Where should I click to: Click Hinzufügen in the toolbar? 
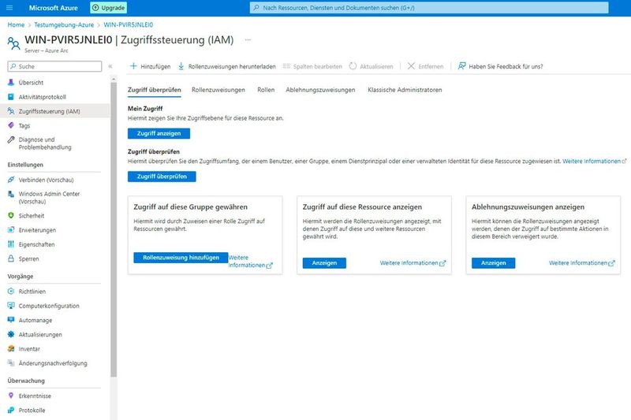point(150,66)
